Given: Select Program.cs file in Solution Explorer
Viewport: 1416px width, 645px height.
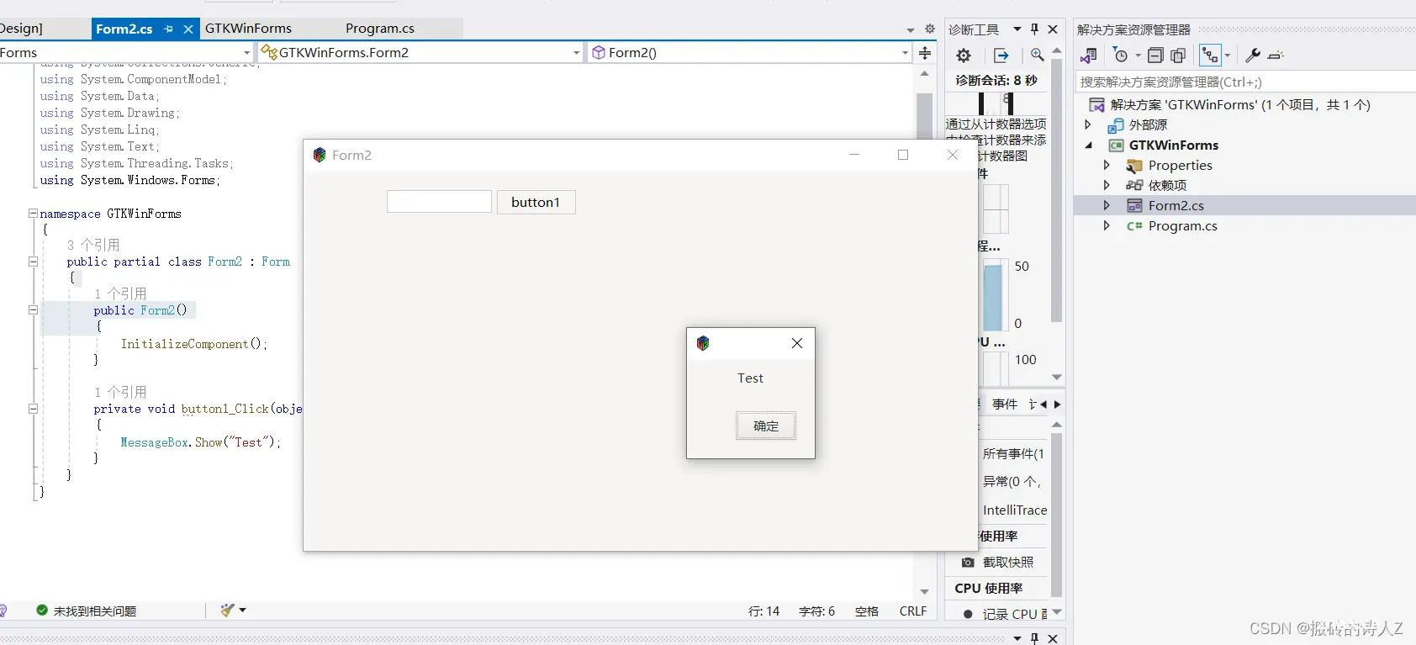Looking at the screenshot, I should (x=1182, y=226).
